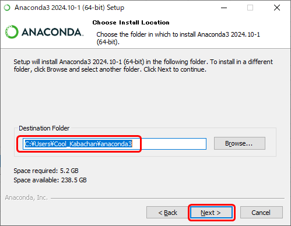Minimize the Anaconda3 Setup window
The height and width of the screenshot is (226, 291).
pyautogui.click(x=224, y=8)
